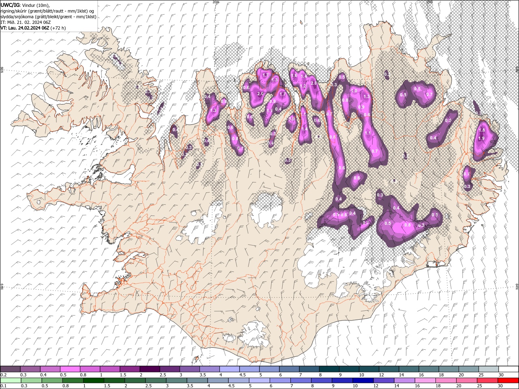
Task: Select rain legend swatch between 25 and 30
Action: [487, 380]
